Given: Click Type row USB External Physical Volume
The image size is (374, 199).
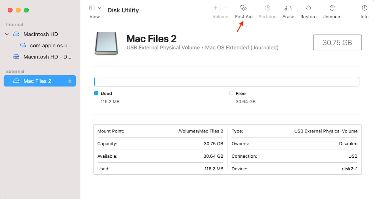Looking at the screenshot, I should click(326, 131).
